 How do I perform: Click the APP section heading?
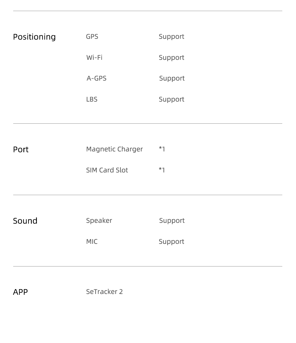coord(20,292)
